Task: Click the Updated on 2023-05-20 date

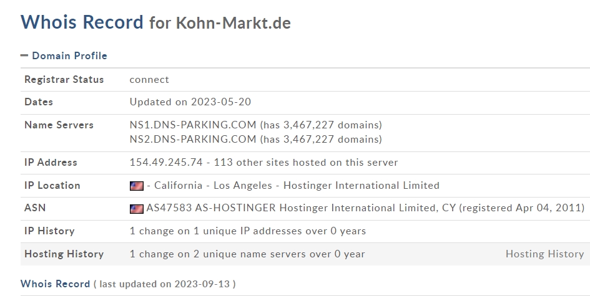Action: coord(190,102)
